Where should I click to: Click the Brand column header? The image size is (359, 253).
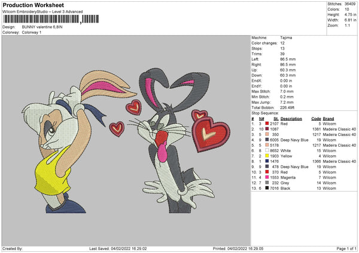328,119
